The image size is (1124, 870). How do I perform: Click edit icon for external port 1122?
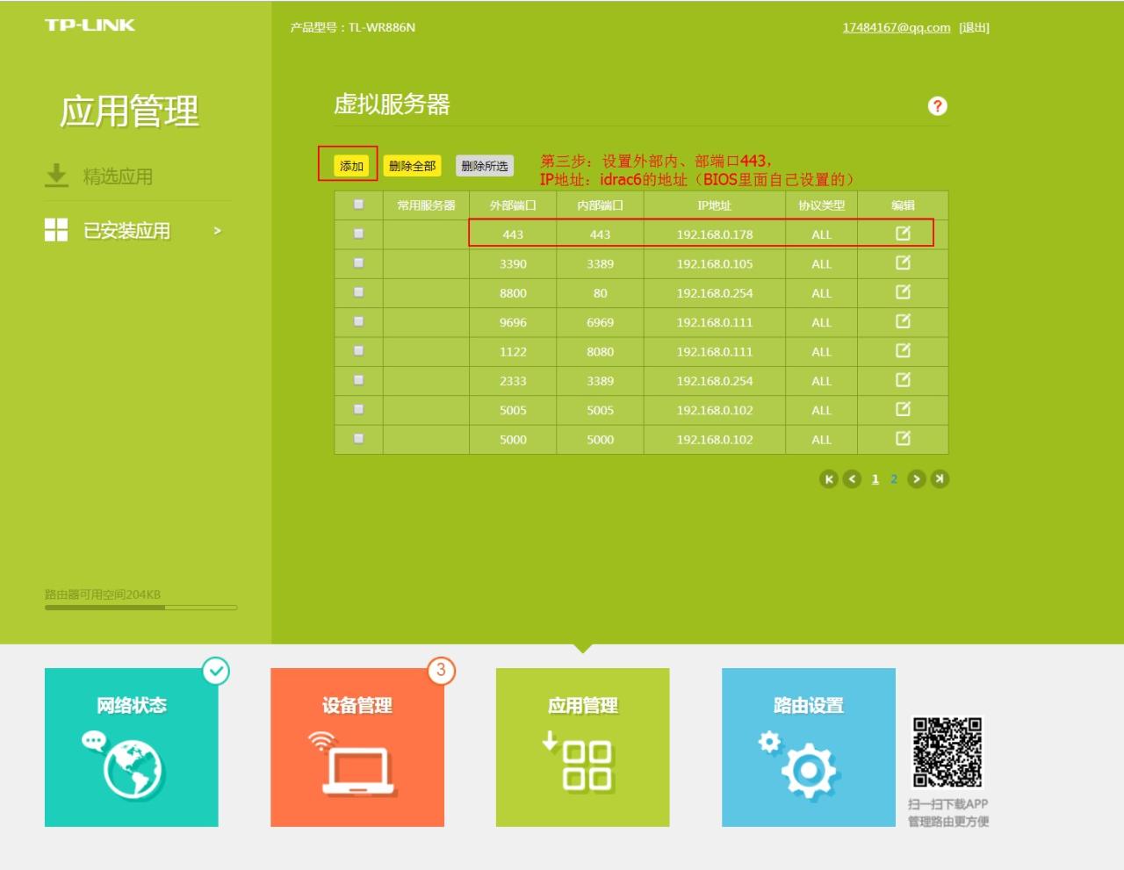(x=903, y=350)
